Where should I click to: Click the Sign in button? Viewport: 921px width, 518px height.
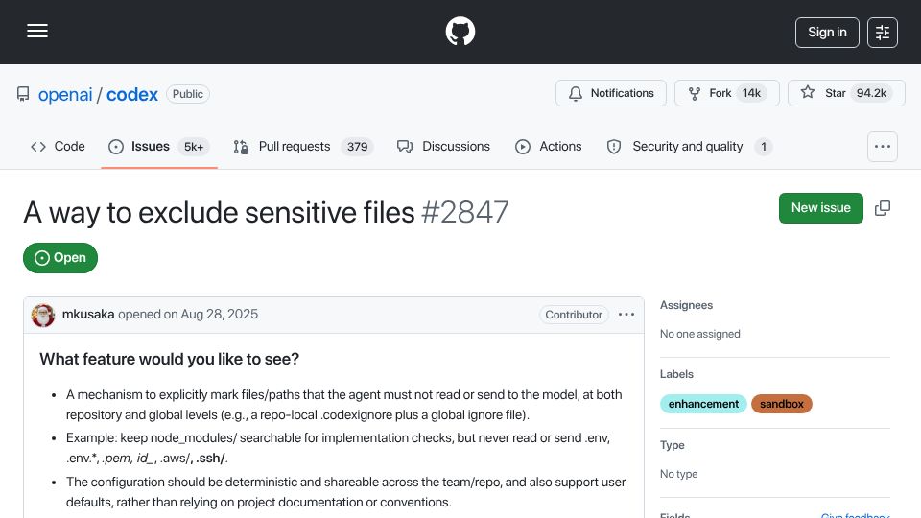click(827, 33)
